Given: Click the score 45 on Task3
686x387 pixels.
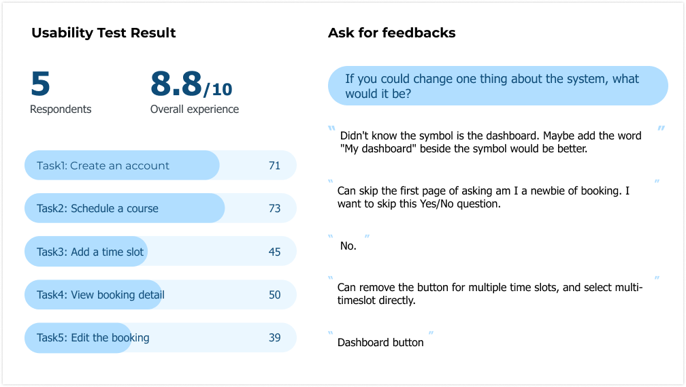Looking at the screenshot, I should tap(274, 252).
